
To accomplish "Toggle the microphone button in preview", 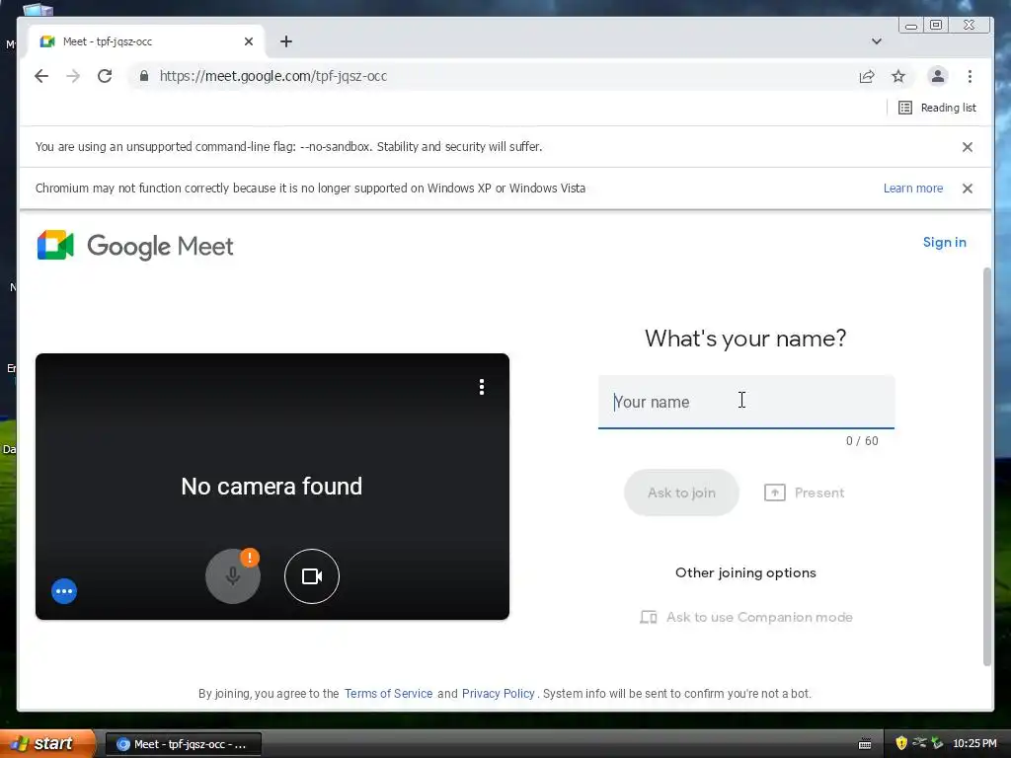I will (x=233, y=576).
